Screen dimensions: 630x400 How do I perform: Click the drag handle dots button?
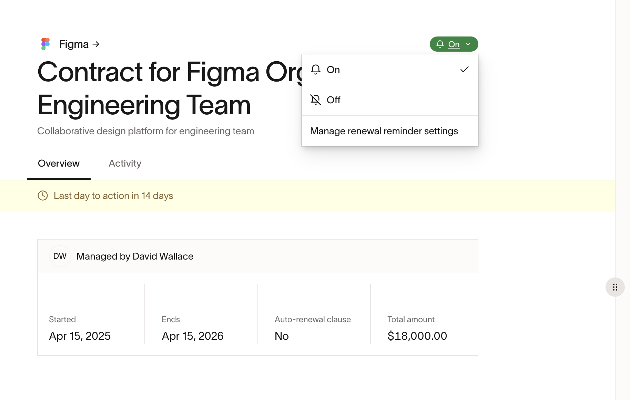click(615, 287)
